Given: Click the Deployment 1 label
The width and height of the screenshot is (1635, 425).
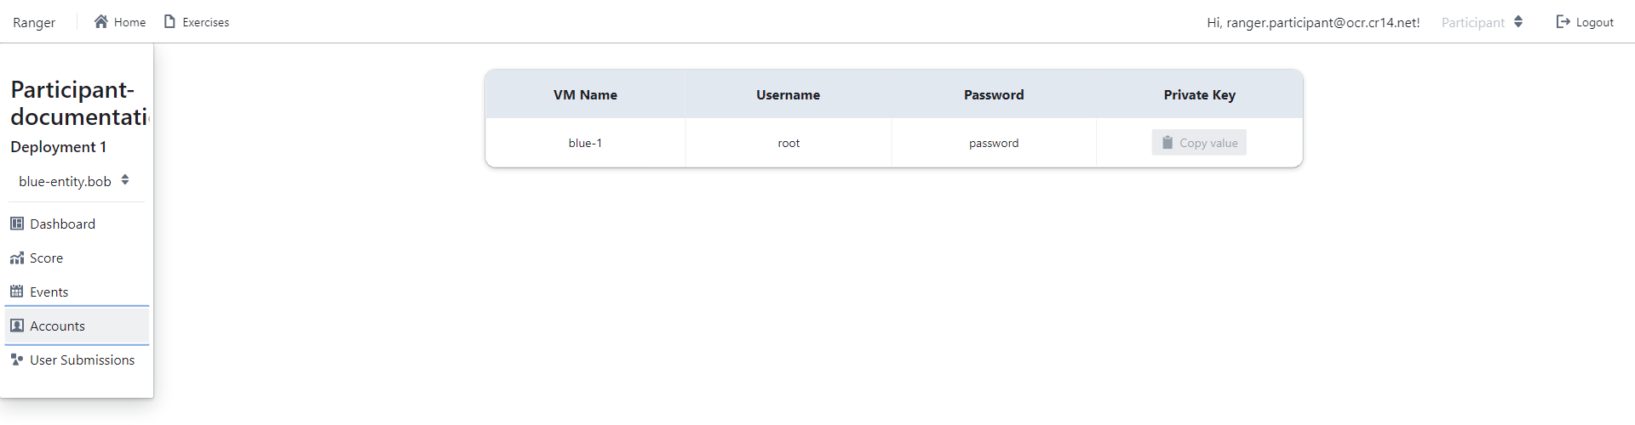Looking at the screenshot, I should 58,147.
